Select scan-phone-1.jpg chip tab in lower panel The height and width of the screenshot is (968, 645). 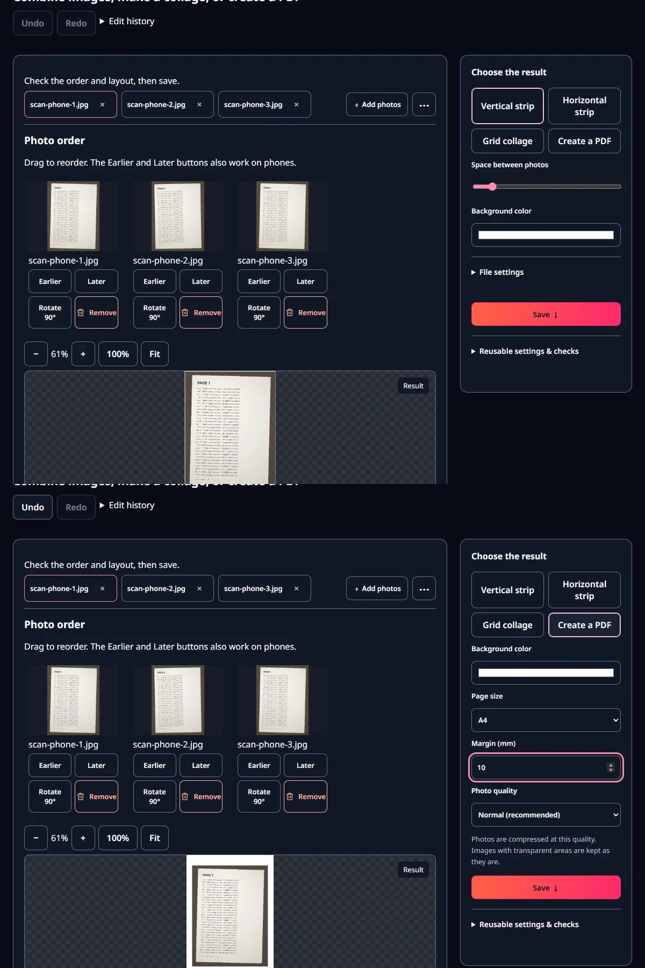click(59, 589)
